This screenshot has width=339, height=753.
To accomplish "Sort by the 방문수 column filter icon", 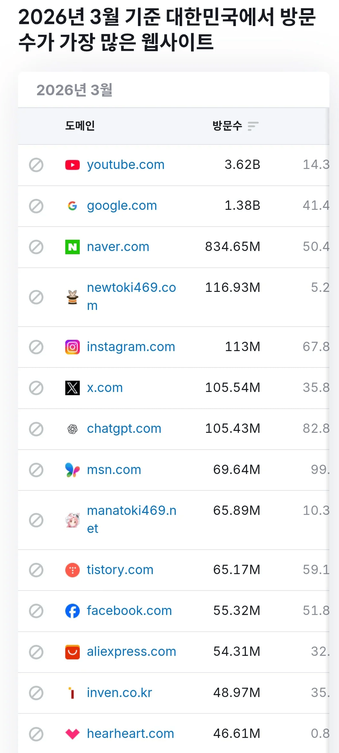I will 253,126.
